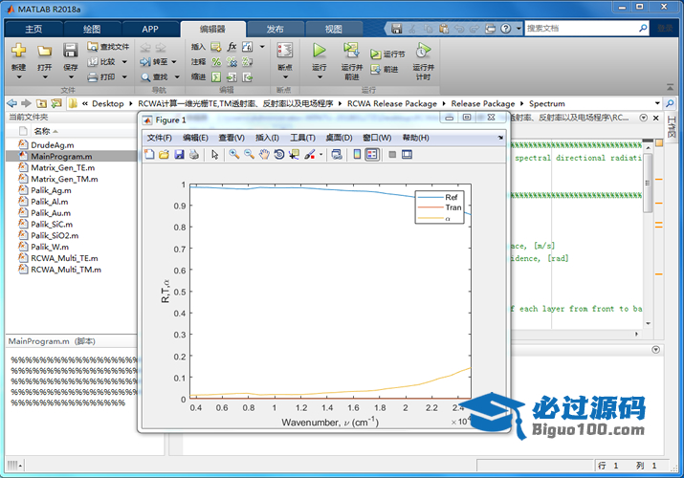
Task: Toggle the Insert Colorbar button
Action: click(x=357, y=154)
